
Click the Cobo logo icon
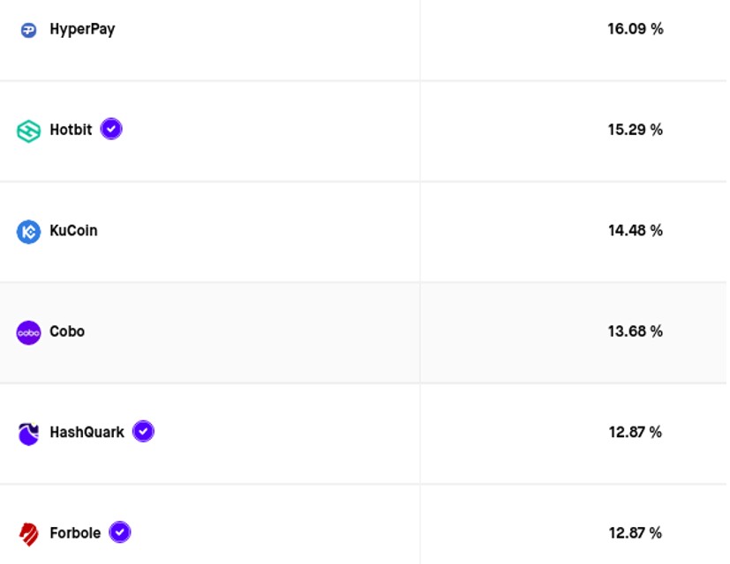click(x=28, y=332)
